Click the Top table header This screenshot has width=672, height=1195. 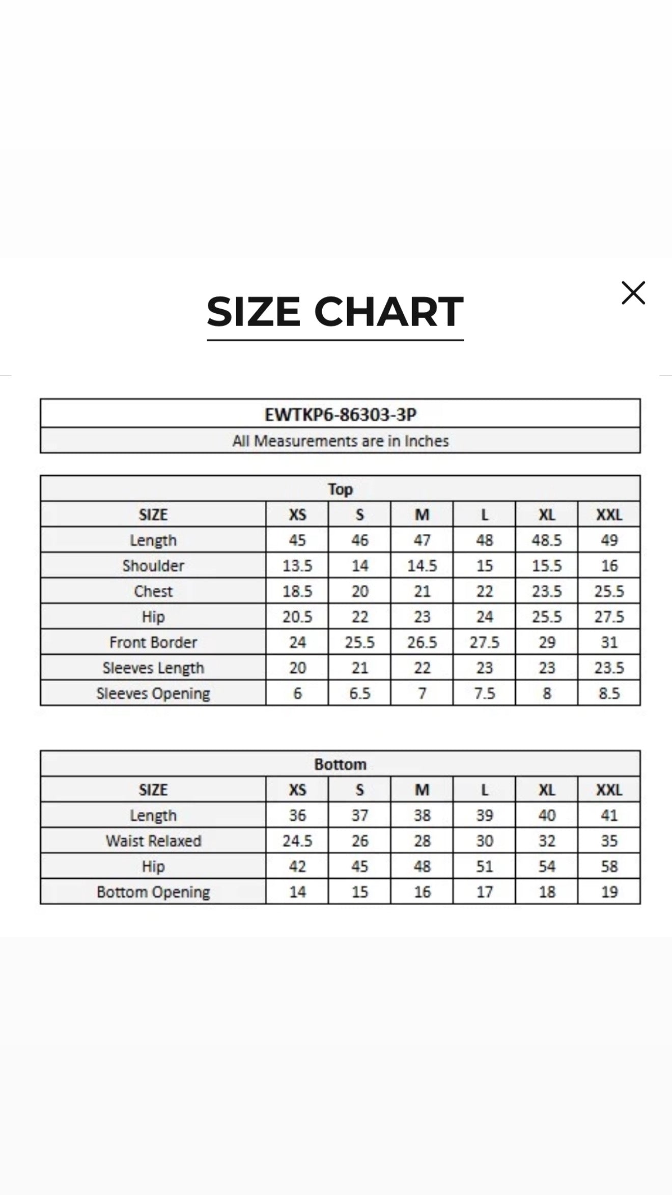tap(340, 489)
